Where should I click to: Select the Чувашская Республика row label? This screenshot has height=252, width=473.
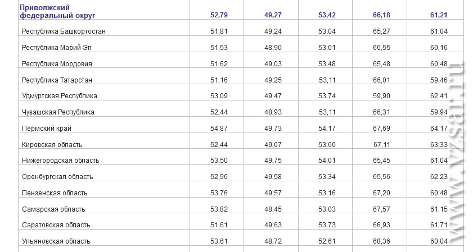click(x=58, y=112)
